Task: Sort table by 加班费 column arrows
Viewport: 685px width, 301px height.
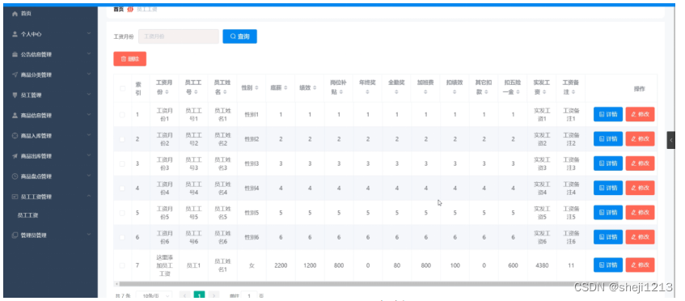Action: (425, 92)
